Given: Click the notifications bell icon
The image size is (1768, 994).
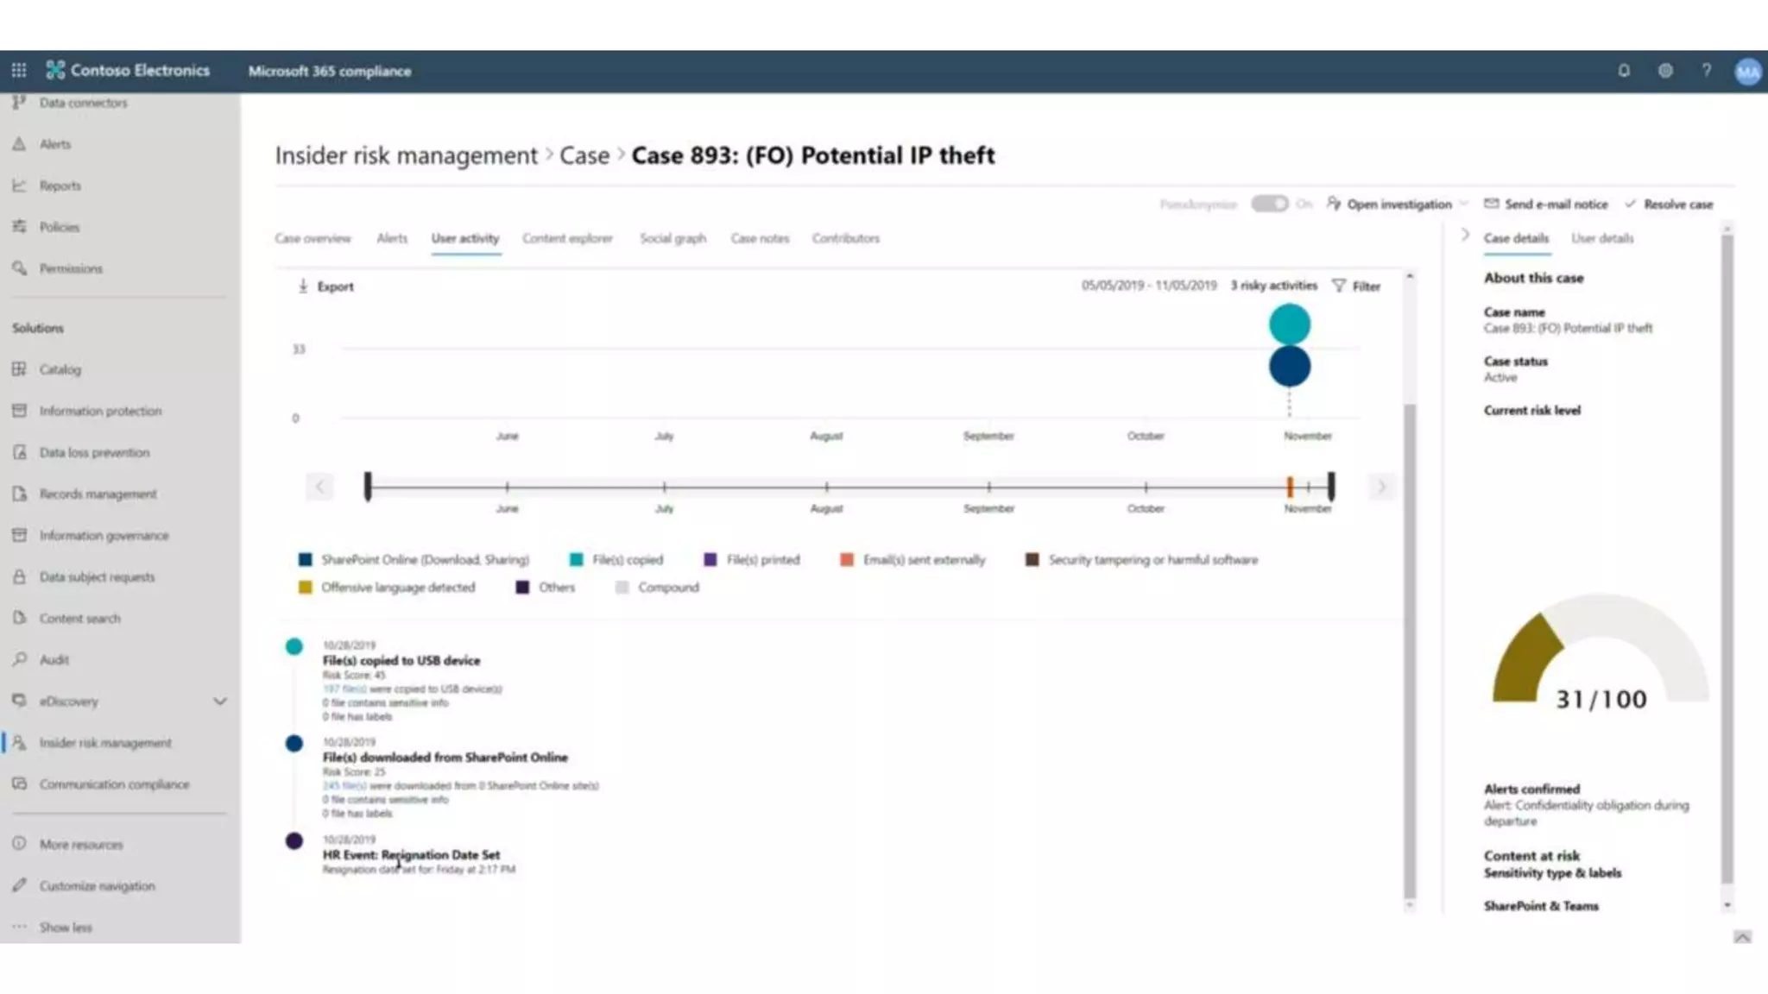Looking at the screenshot, I should (x=1624, y=71).
